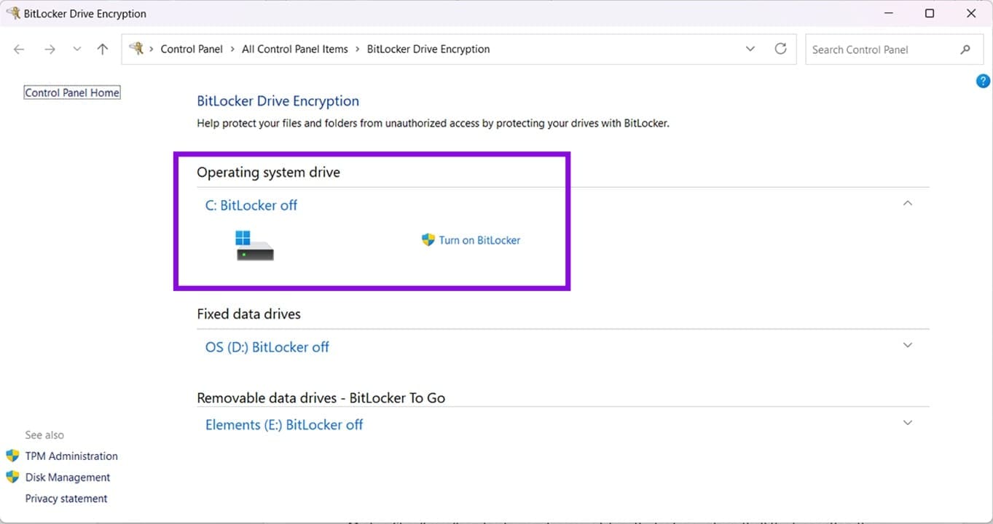The width and height of the screenshot is (993, 524).
Task: Click Turn on BitLocker link
Action: [479, 240]
